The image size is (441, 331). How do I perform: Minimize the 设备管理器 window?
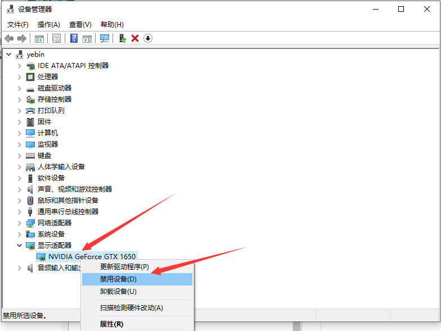(x=376, y=9)
